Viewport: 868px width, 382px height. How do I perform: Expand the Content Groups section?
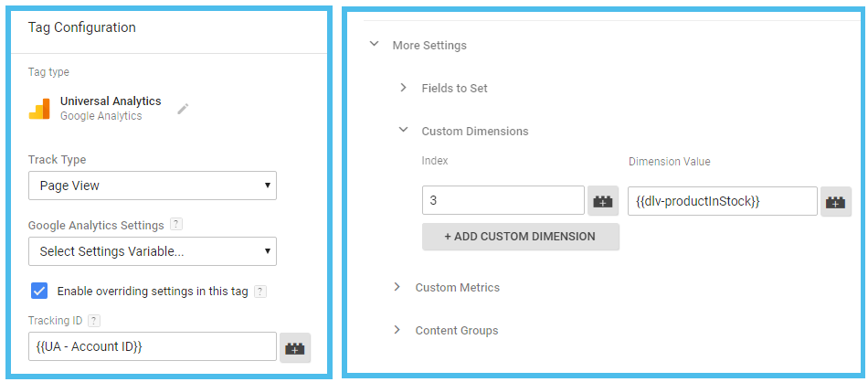(x=397, y=330)
